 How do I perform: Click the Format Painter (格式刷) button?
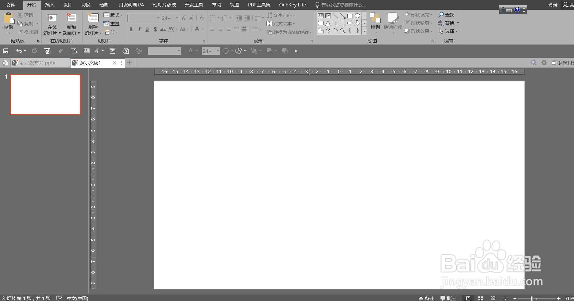tap(28, 32)
